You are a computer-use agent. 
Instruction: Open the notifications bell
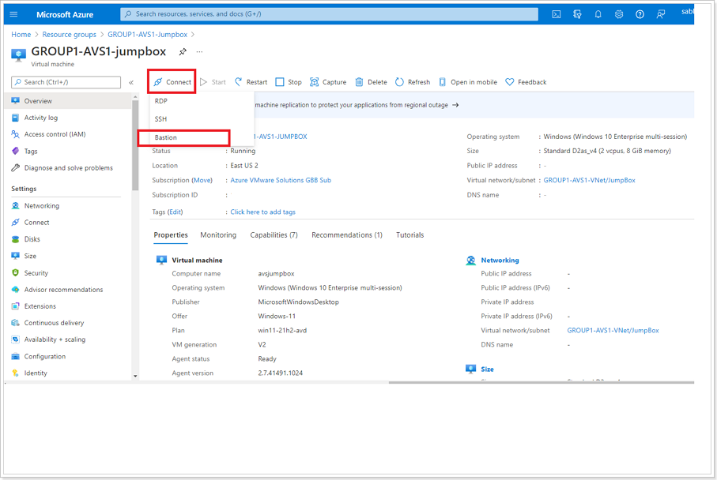pos(598,14)
